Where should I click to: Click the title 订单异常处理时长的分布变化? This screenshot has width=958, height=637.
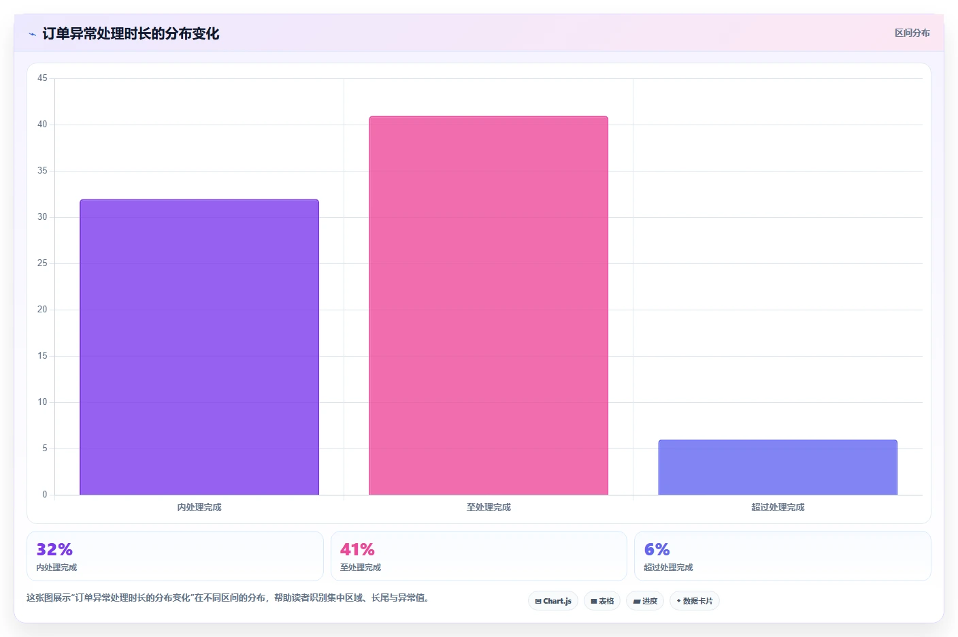[131, 33]
